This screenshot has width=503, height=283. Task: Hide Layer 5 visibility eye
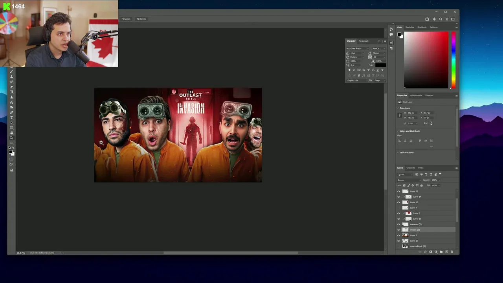click(398, 235)
